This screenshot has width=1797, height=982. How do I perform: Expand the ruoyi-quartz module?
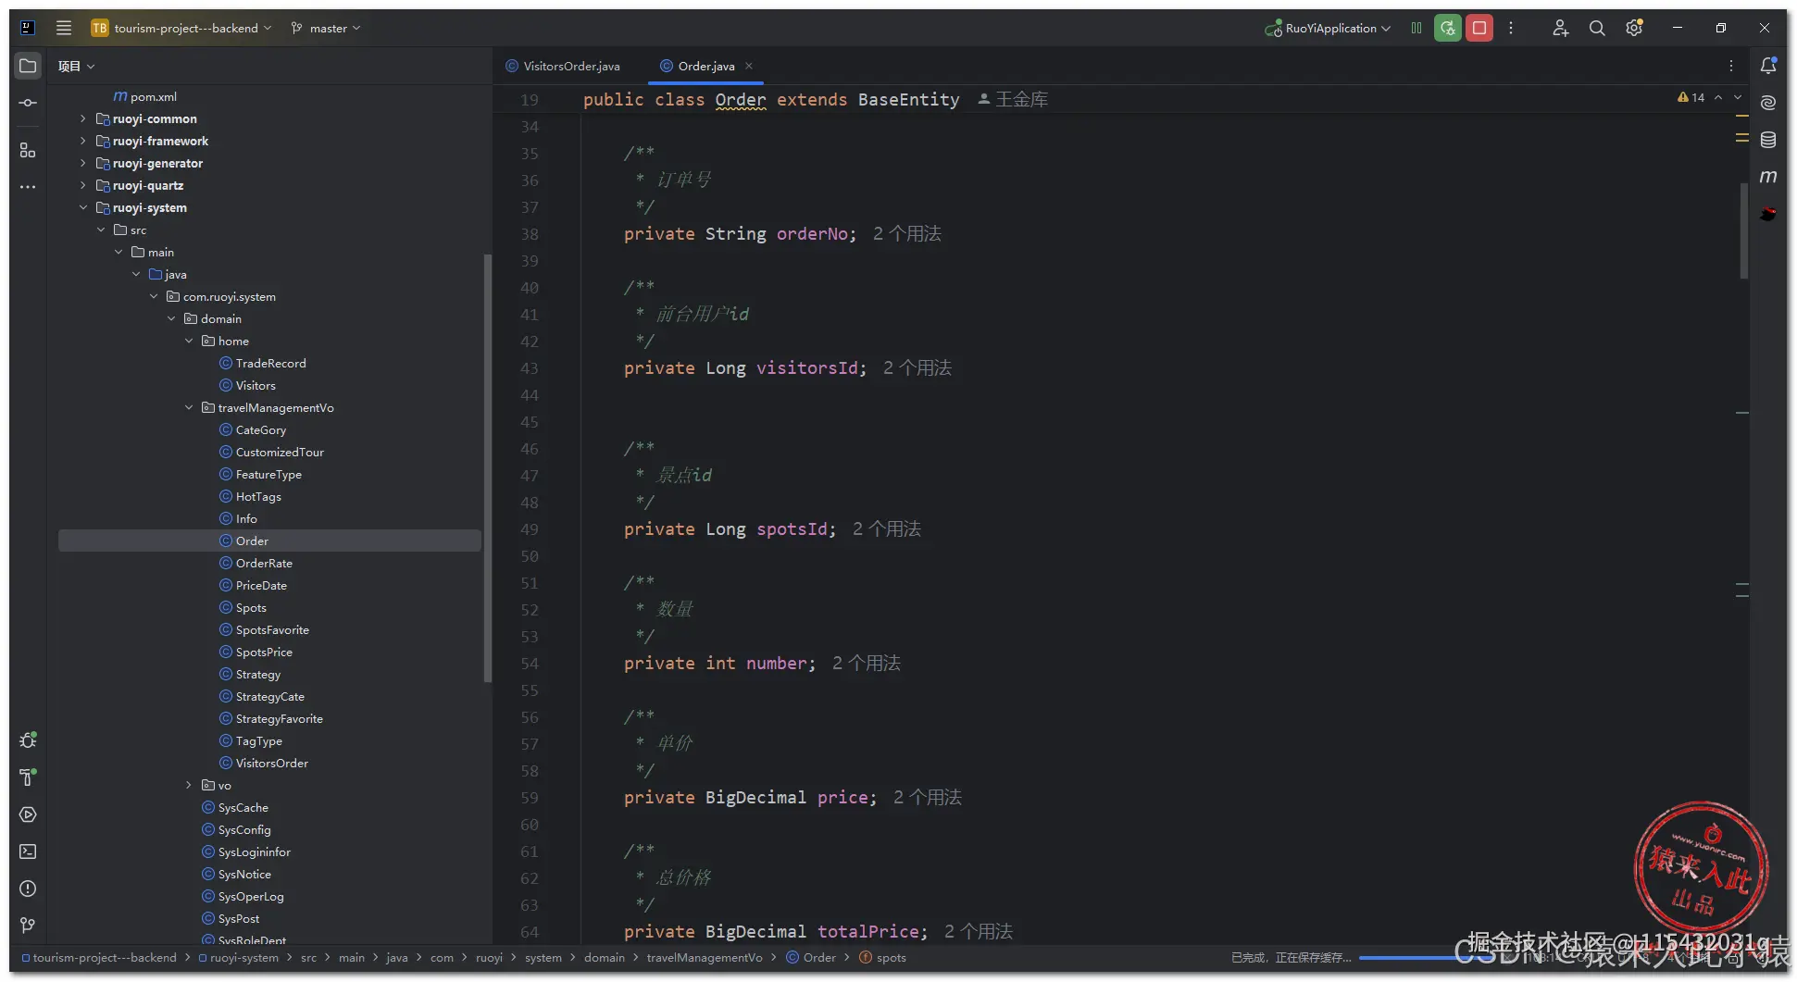point(83,185)
